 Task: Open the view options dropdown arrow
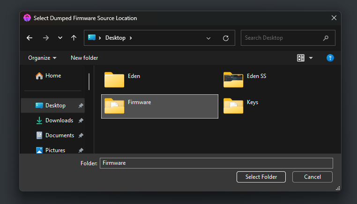[311, 58]
